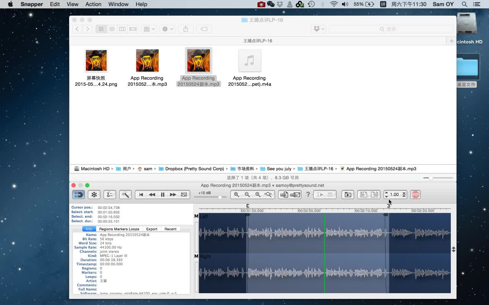Click the Finder back arrow
489x305 pixels.
[77, 29]
